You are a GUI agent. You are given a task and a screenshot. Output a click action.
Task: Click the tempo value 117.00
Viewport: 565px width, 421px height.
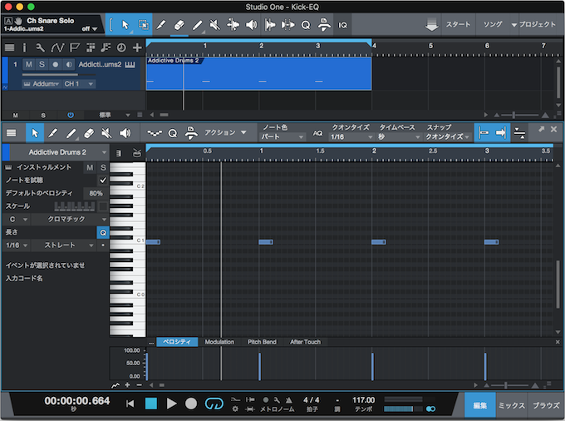tap(364, 400)
